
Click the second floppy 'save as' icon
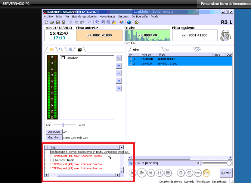tap(64, 22)
